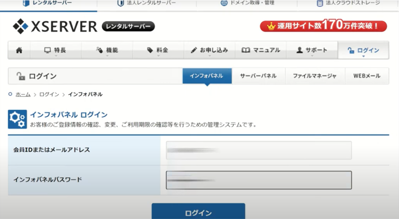The height and width of the screenshot is (219, 399).
Task: Click the ホーム breadcrumb link
Action: (x=23, y=95)
